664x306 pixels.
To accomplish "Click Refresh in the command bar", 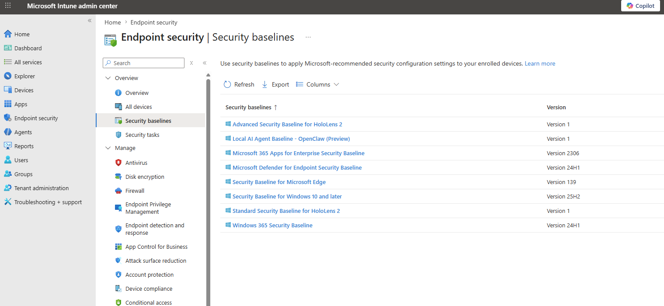I will tap(239, 84).
